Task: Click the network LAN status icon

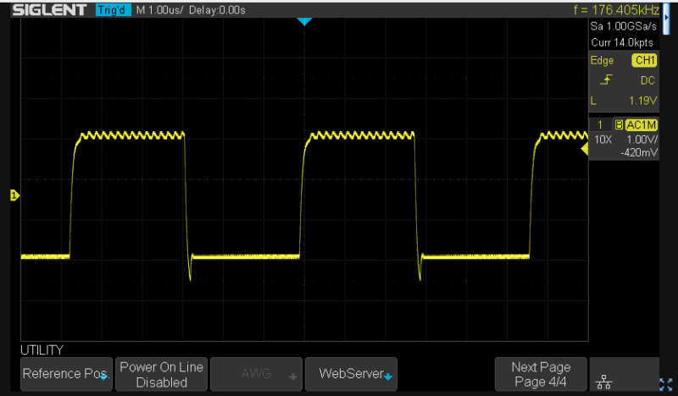Action: [x=604, y=382]
